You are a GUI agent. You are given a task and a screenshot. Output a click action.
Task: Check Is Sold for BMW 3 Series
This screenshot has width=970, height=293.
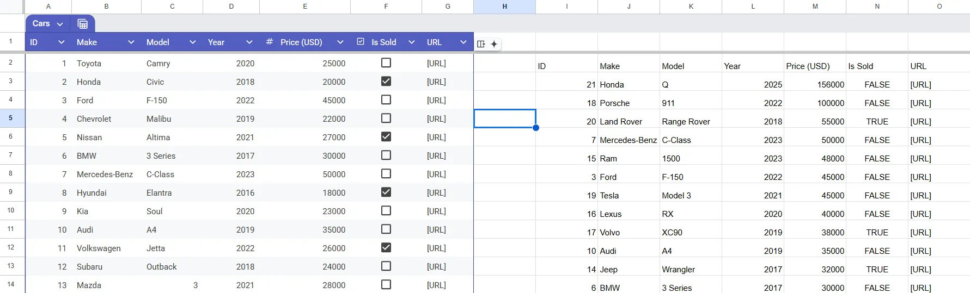[x=386, y=155]
